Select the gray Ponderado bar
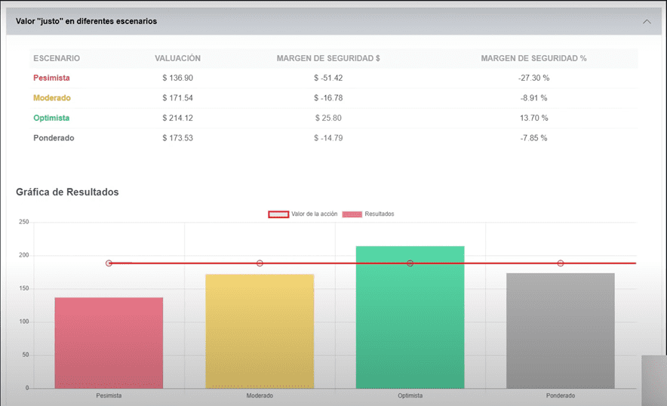 (561, 331)
